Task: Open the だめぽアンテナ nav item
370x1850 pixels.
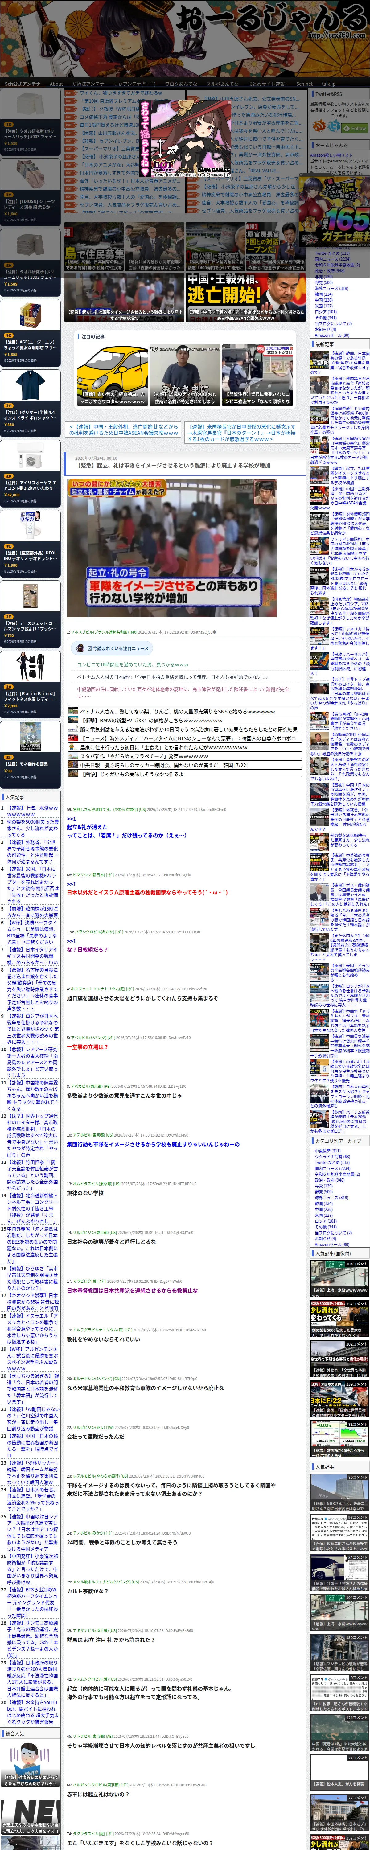Action: 88,84
